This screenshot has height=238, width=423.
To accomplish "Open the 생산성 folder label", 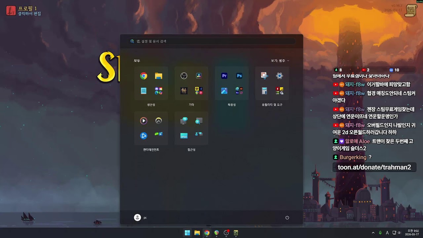I will point(151,105).
